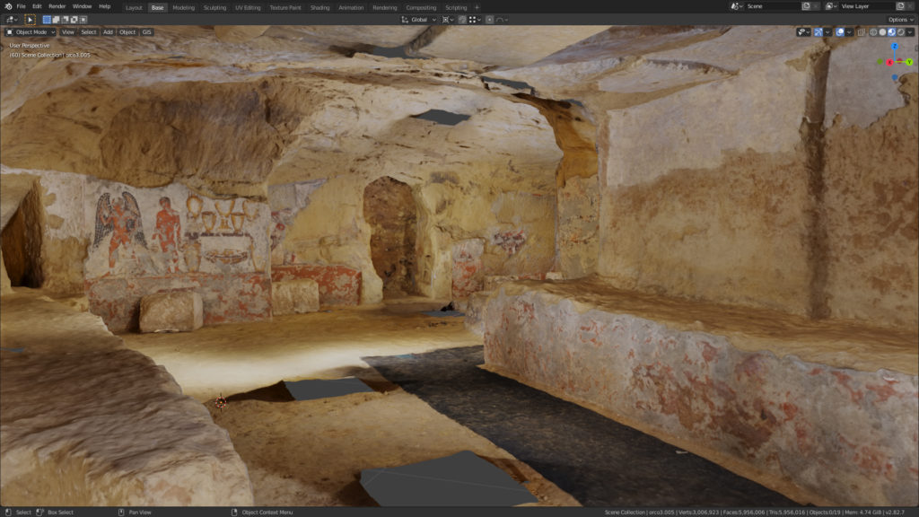Click the red X axis gizmo handle
Viewport: 919px width, 517px height.
(889, 62)
